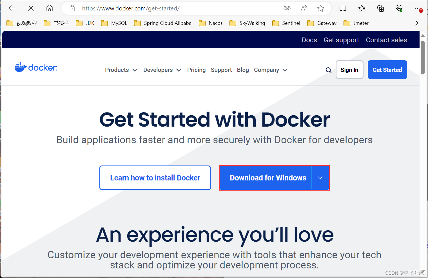The width and height of the screenshot is (428, 278).
Task: Show more bookmarks with the overflow chevron
Action: click(417, 23)
